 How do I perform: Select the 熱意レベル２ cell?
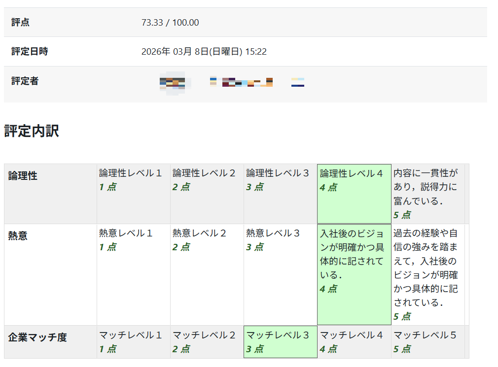tap(207, 274)
